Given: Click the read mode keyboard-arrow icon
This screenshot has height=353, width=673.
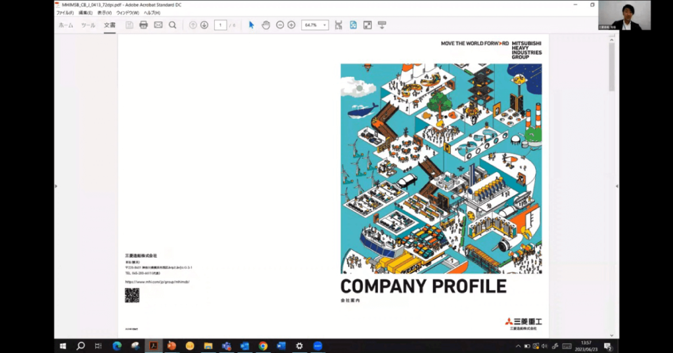Looking at the screenshot, I should 382,26.
